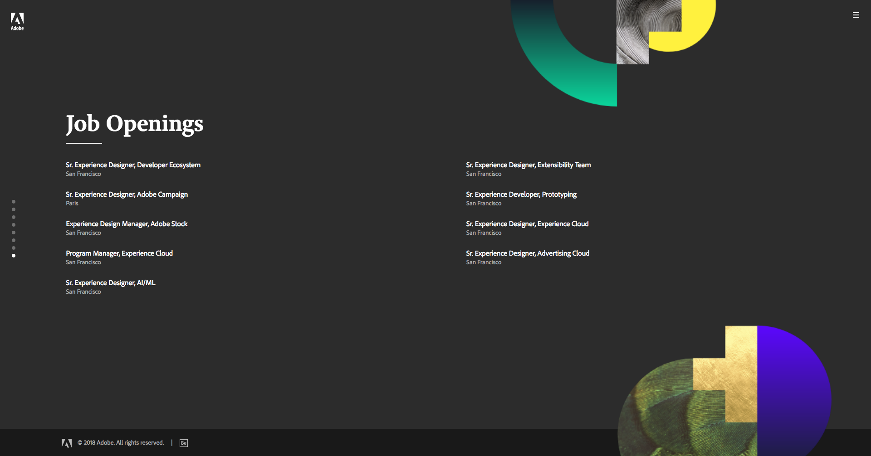Screen dimensions: 871x456
Task: Click the Adobe logo in the top left
Action: pyautogui.click(x=17, y=21)
